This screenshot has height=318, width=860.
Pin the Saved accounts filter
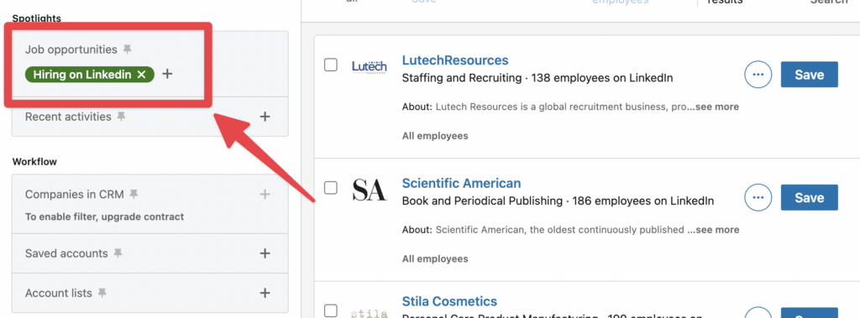(x=118, y=253)
